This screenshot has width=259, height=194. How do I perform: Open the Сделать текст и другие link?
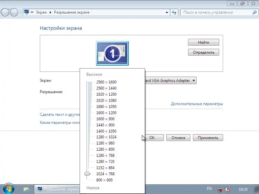[60, 114]
